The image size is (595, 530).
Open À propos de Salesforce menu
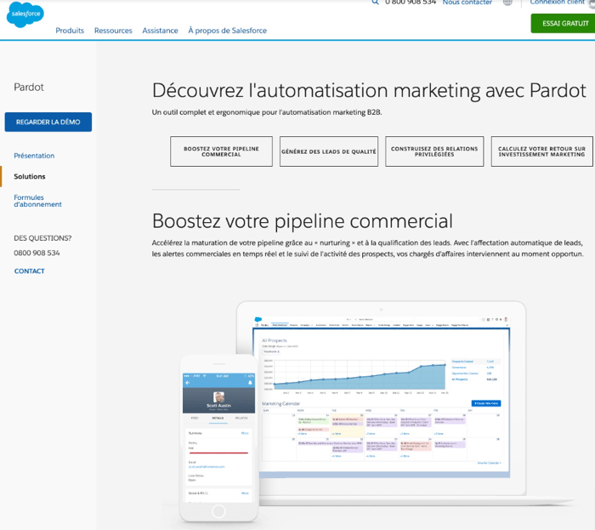pyautogui.click(x=227, y=31)
